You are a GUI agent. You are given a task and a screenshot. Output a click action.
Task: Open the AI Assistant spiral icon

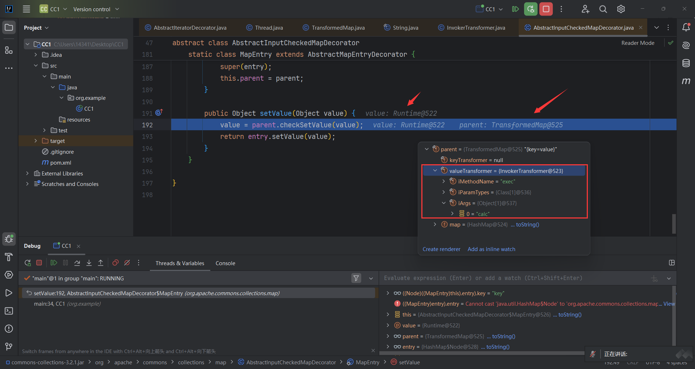(x=686, y=45)
